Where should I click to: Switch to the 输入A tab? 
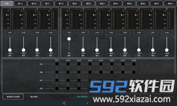(x=20, y=4)
